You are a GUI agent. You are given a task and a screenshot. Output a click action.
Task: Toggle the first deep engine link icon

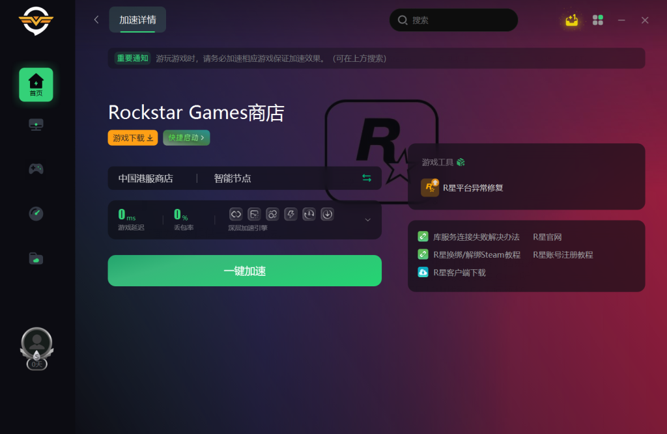click(236, 214)
